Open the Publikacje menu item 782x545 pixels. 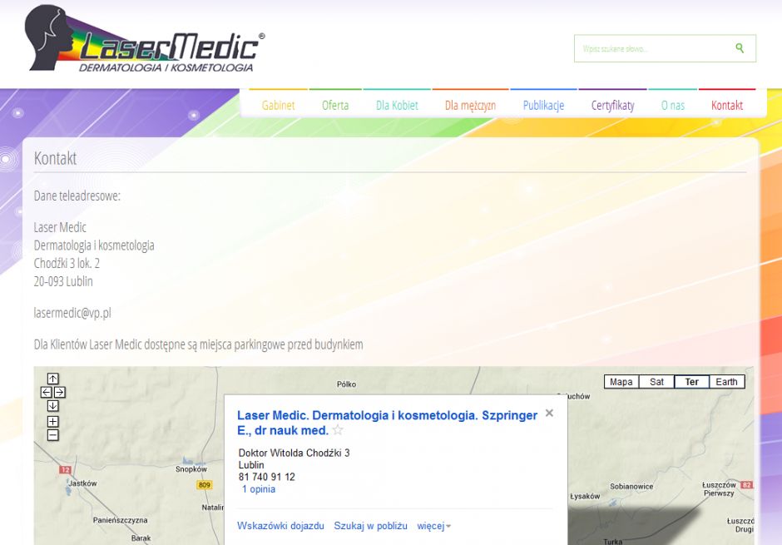coord(543,105)
